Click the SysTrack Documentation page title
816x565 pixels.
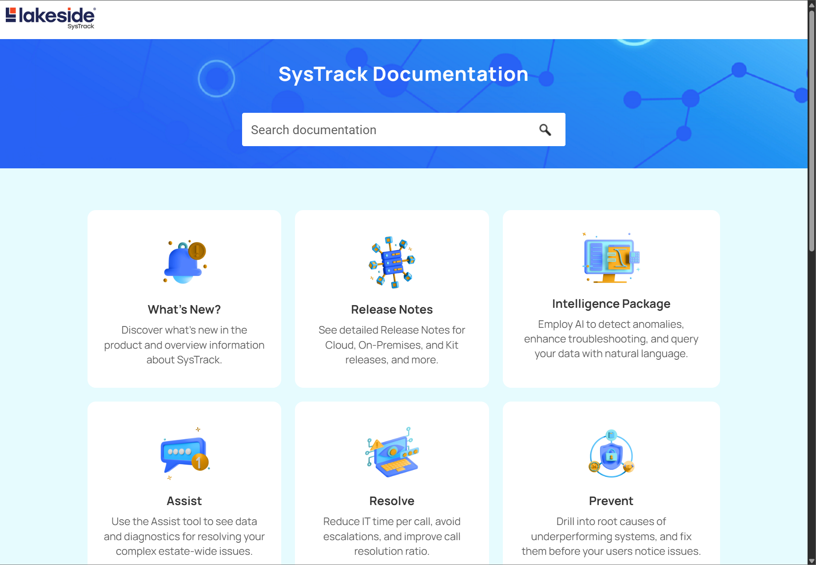(403, 74)
